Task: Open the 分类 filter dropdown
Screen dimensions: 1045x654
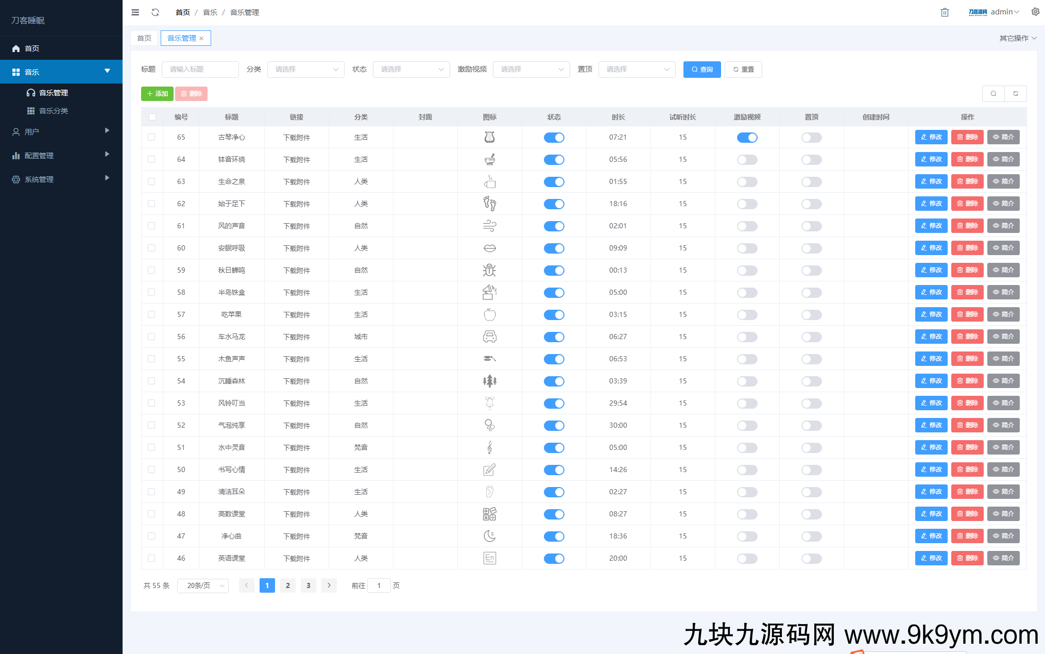Action: pyautogui.click(x=305, y=69)
